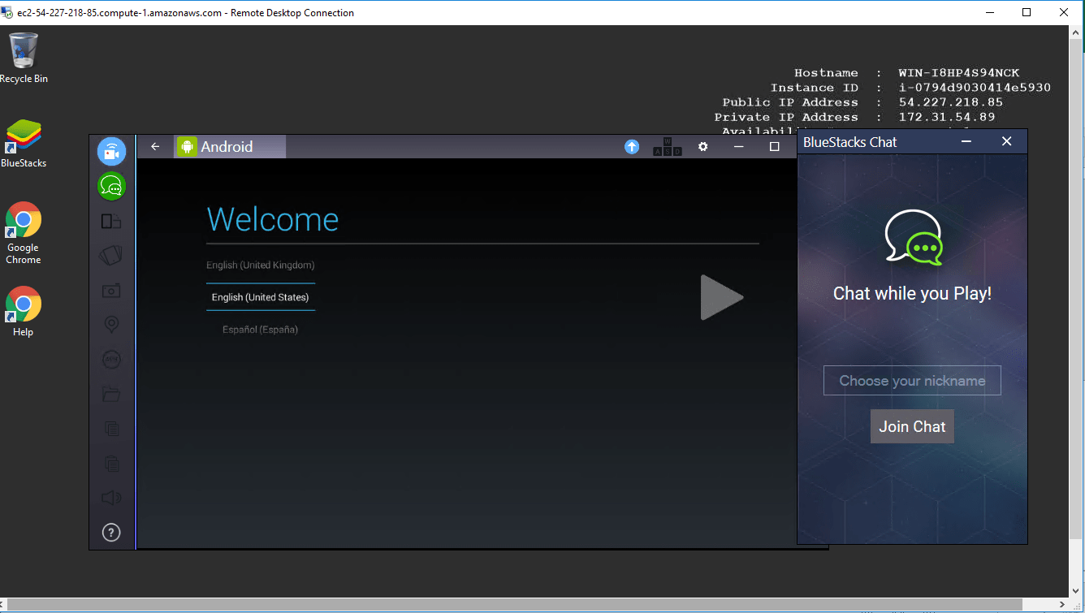Screen dimensions: 1085x613
Task: Open the Google Chrome desktop shortcut
Action: tap(24, 233)
